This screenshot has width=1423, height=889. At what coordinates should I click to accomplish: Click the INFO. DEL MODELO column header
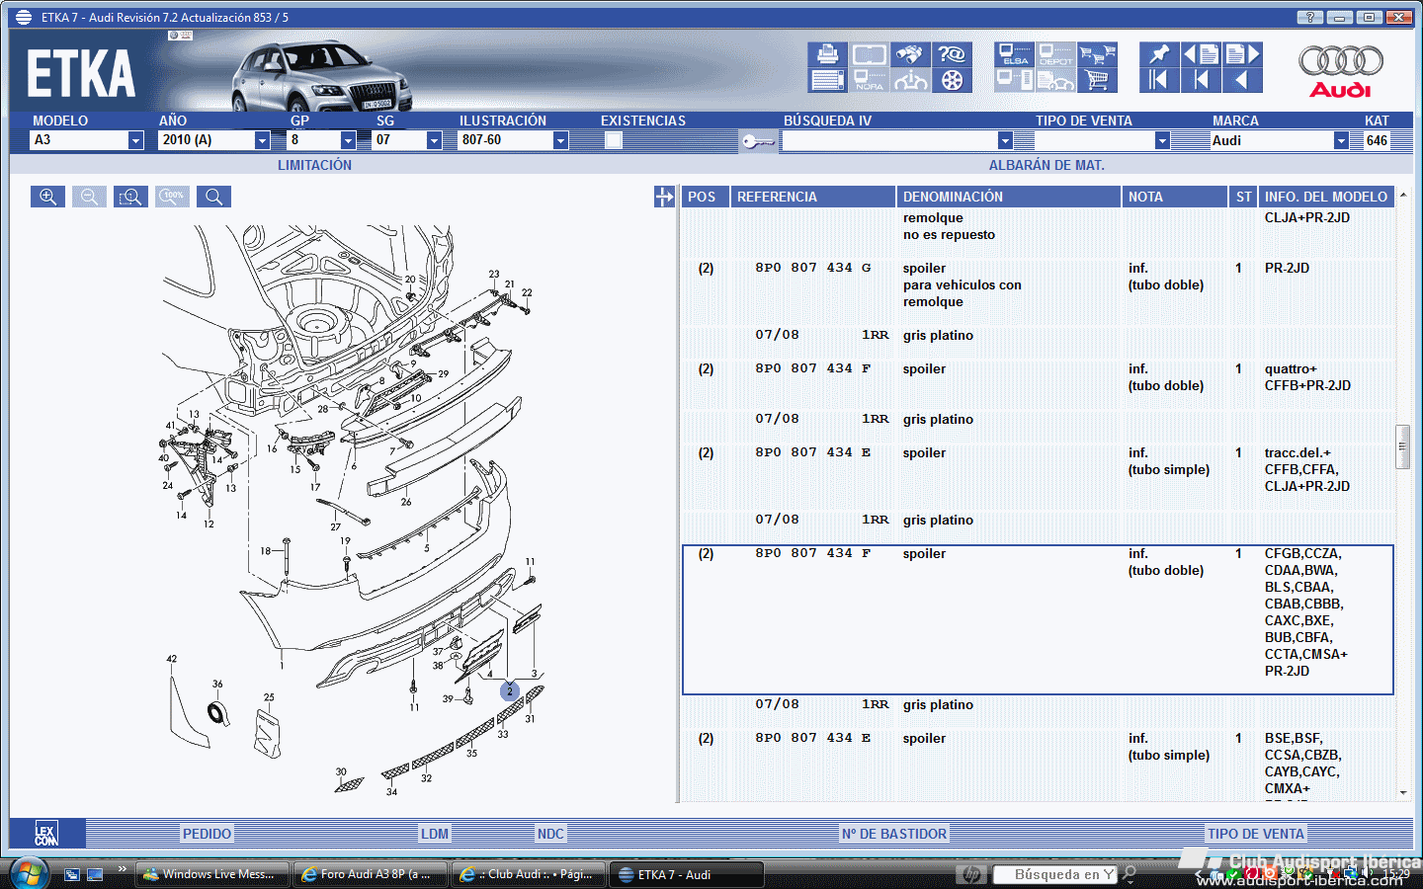(x=1326, y=197)
